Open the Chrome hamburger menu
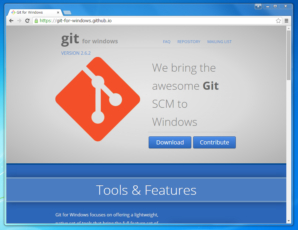The image size is (298, 230). [x=286, y=21]
